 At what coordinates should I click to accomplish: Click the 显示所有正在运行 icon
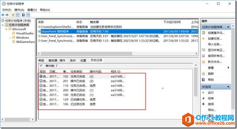tap(204, 50)
